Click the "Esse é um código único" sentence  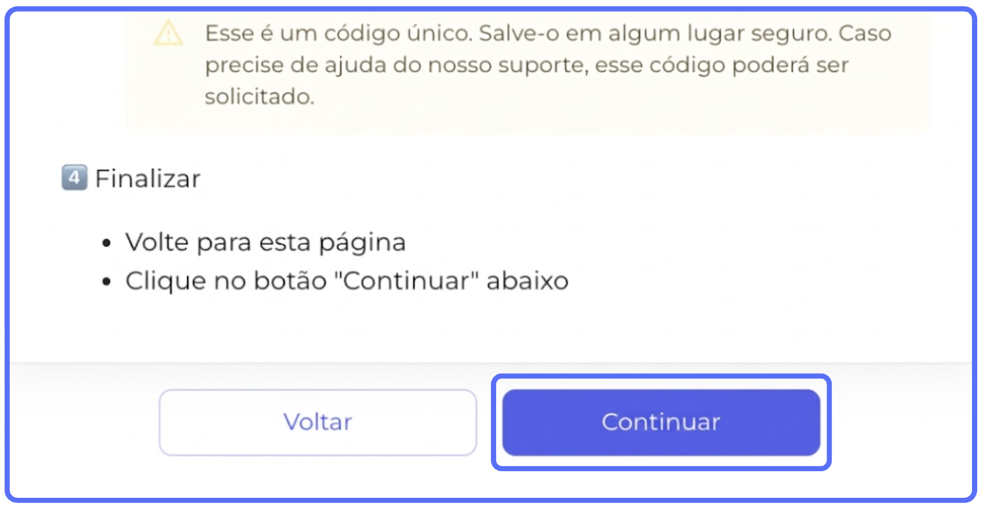[338, 34]
